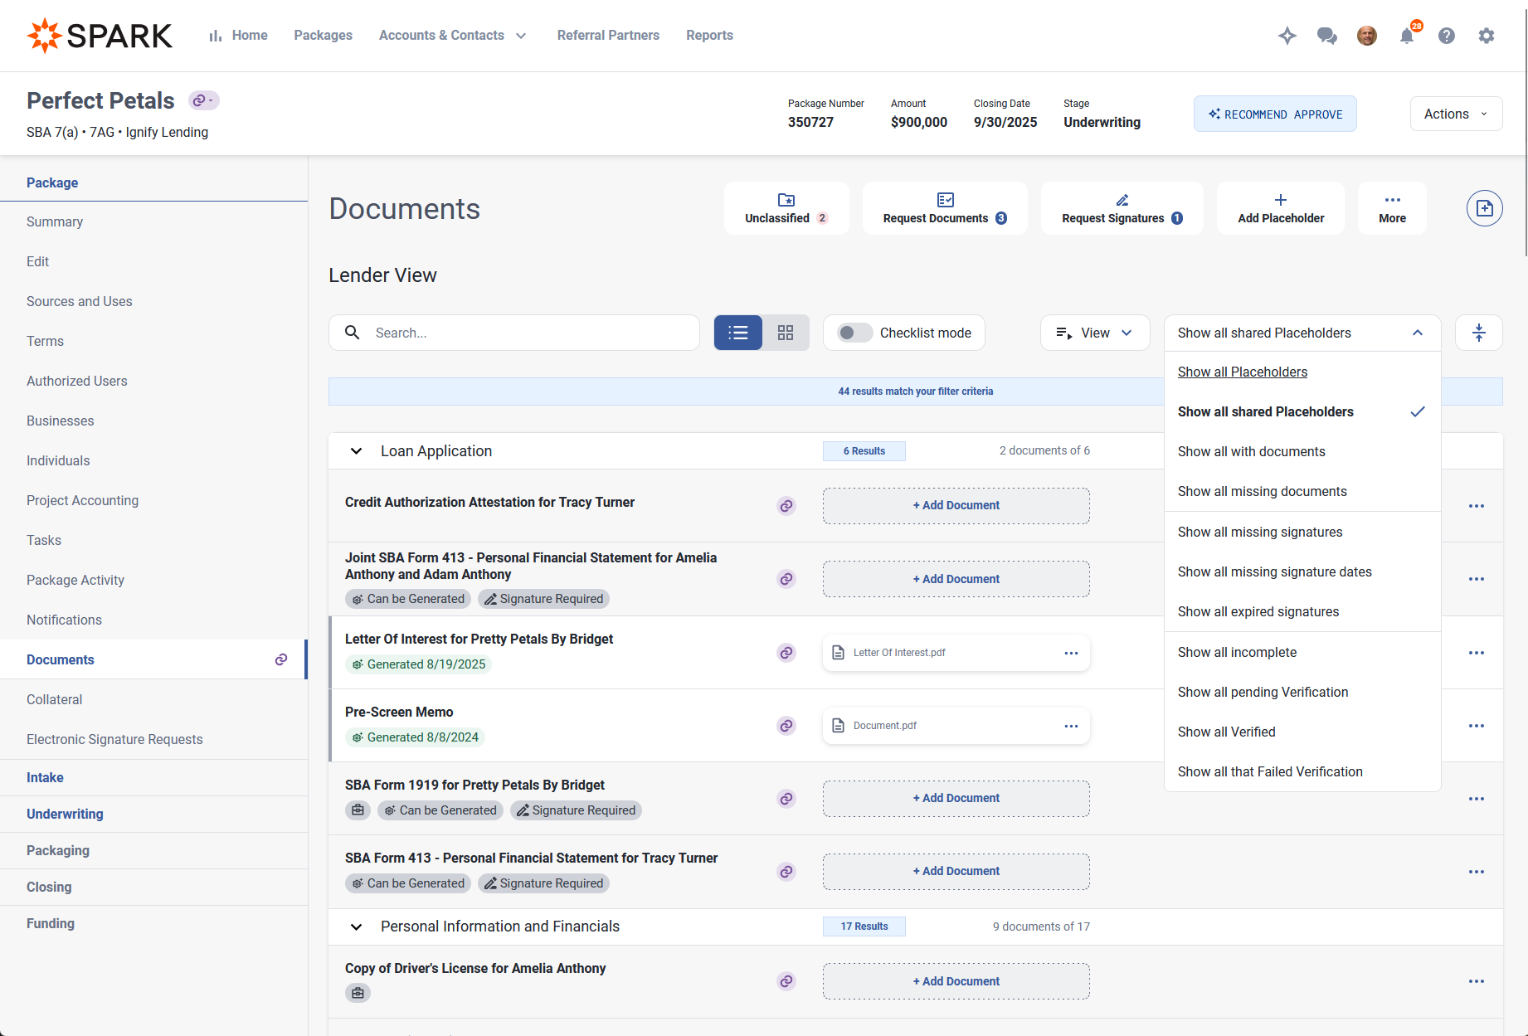Click link icon for Pre-Screen Memo
This screenshot has width=1528, height=1036.
pyautogui.click(x=786, y=726)
